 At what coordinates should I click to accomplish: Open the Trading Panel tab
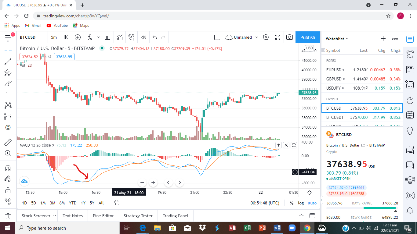click(x=176, y=216)
